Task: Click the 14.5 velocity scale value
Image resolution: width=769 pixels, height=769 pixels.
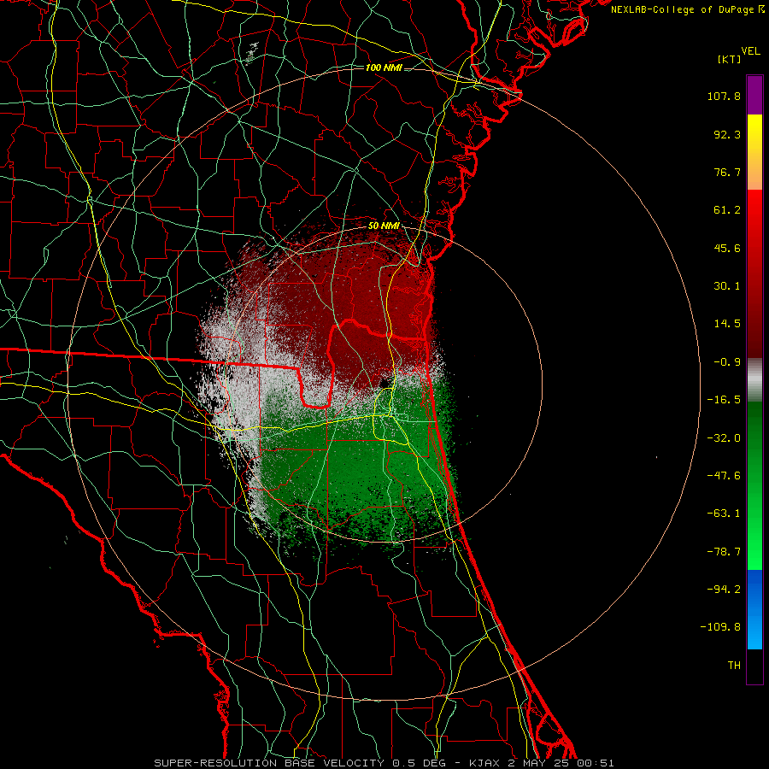Action: (727, 324)
